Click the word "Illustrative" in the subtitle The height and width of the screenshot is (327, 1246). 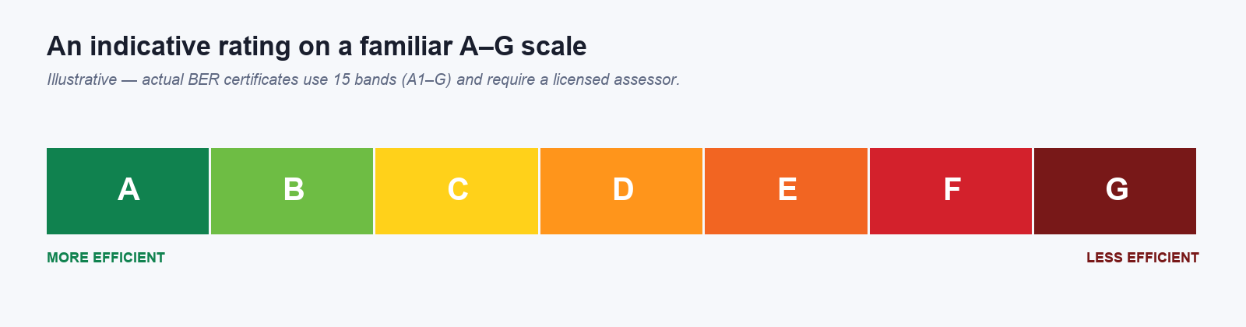(82, 79)
